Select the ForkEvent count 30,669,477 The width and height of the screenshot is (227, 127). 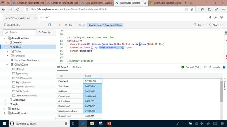click(93, 91)
